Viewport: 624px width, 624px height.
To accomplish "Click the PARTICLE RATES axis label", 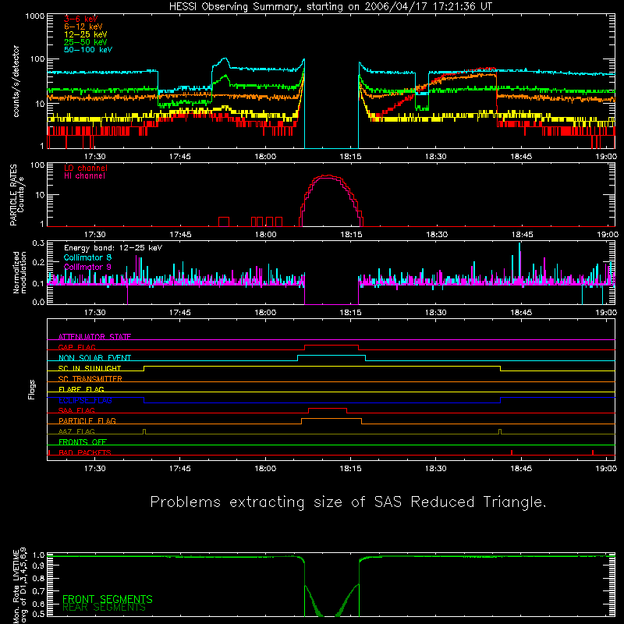I will pos(17,195).
